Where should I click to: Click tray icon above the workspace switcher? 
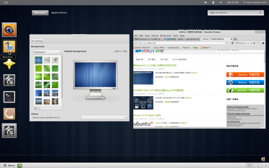pos(263,159)
